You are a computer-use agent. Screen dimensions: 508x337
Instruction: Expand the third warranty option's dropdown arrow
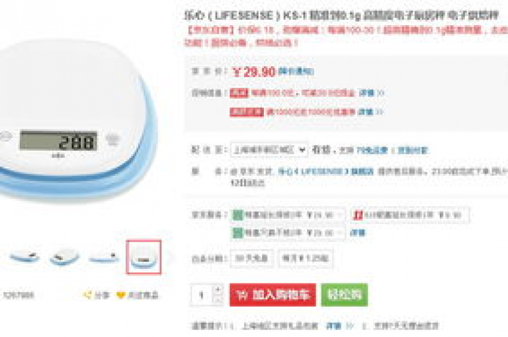pyautogui.click(x=339, y=233)
